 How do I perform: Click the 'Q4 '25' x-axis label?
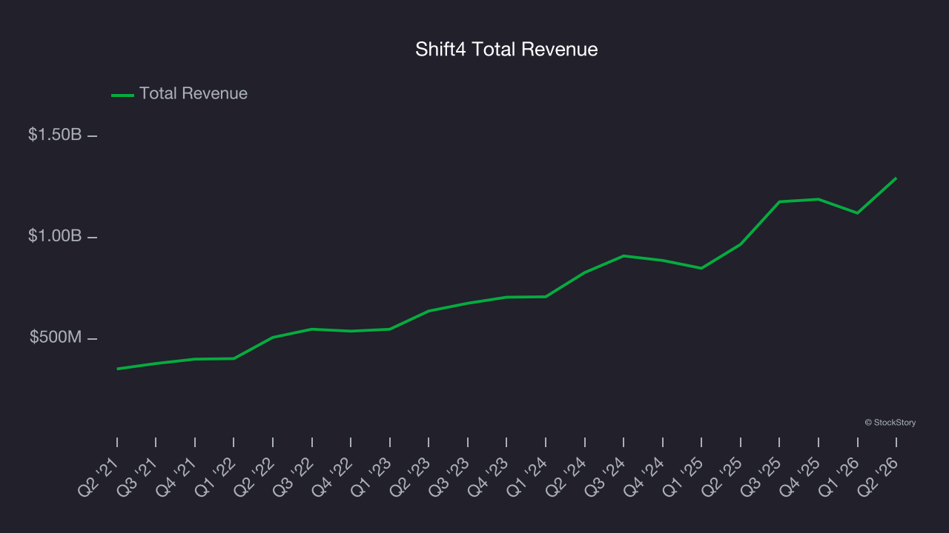[x=801, y=476]
